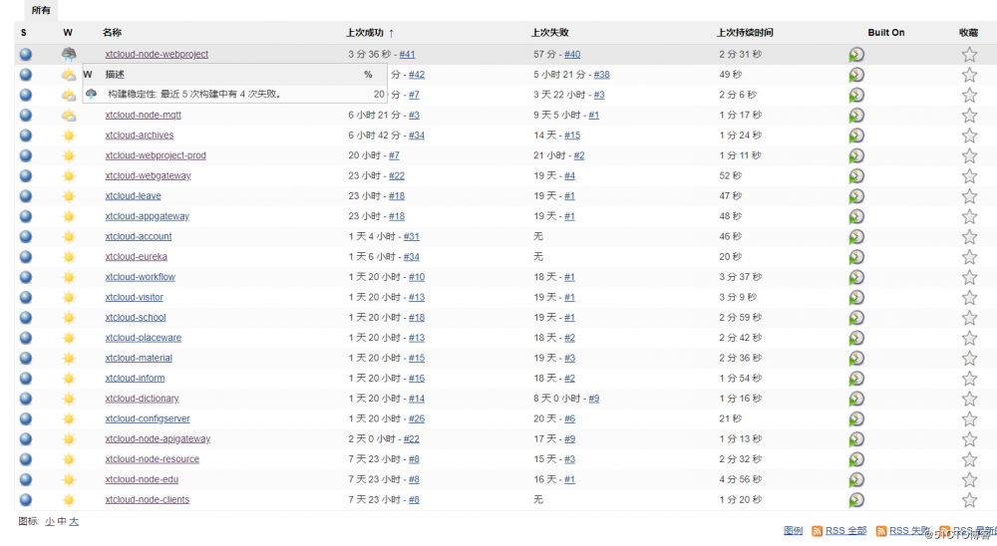Select the 所有 view tab
The height and width of the screenshot is (546, 997).
(41, 10)
